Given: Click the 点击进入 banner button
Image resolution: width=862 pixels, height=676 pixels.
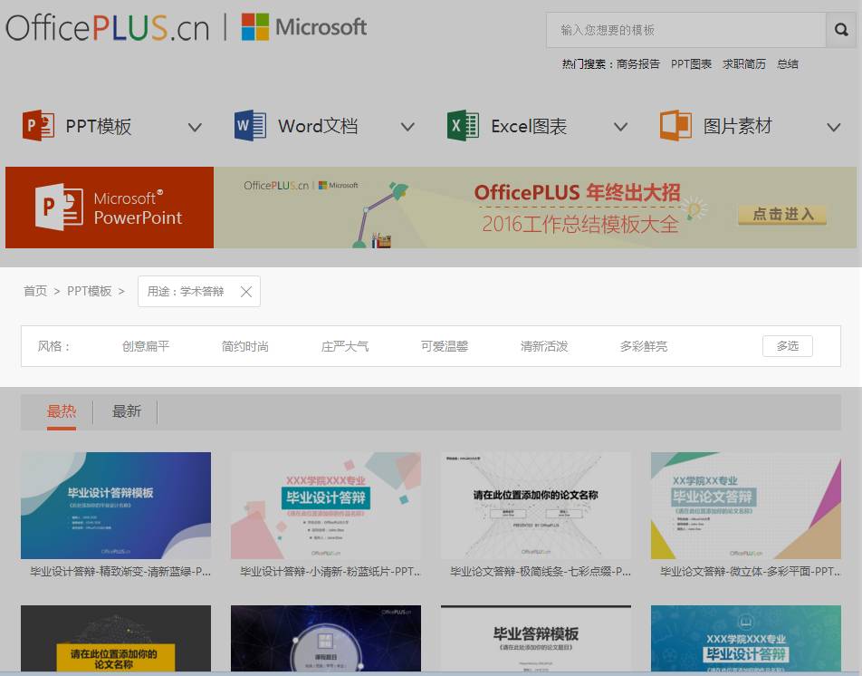Looking at the screenshot, I should (781, 216).
